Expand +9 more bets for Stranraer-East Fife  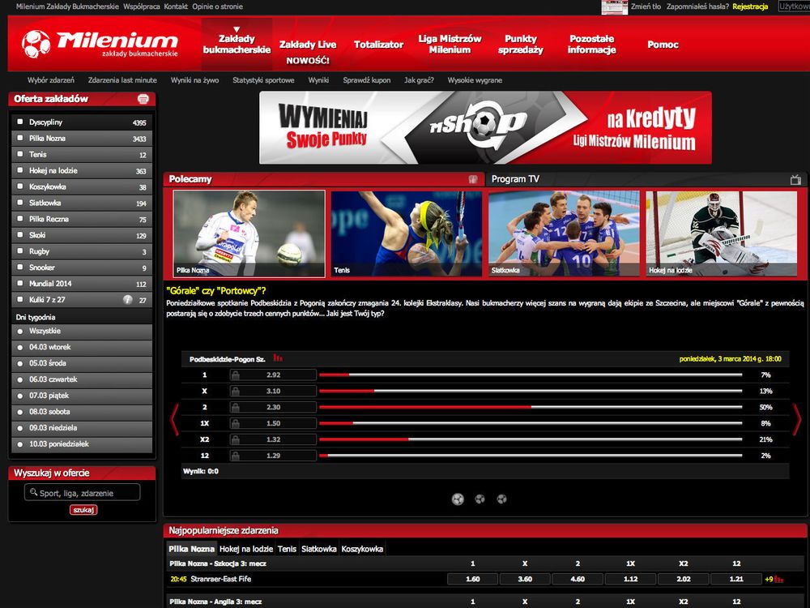(769, 579)
